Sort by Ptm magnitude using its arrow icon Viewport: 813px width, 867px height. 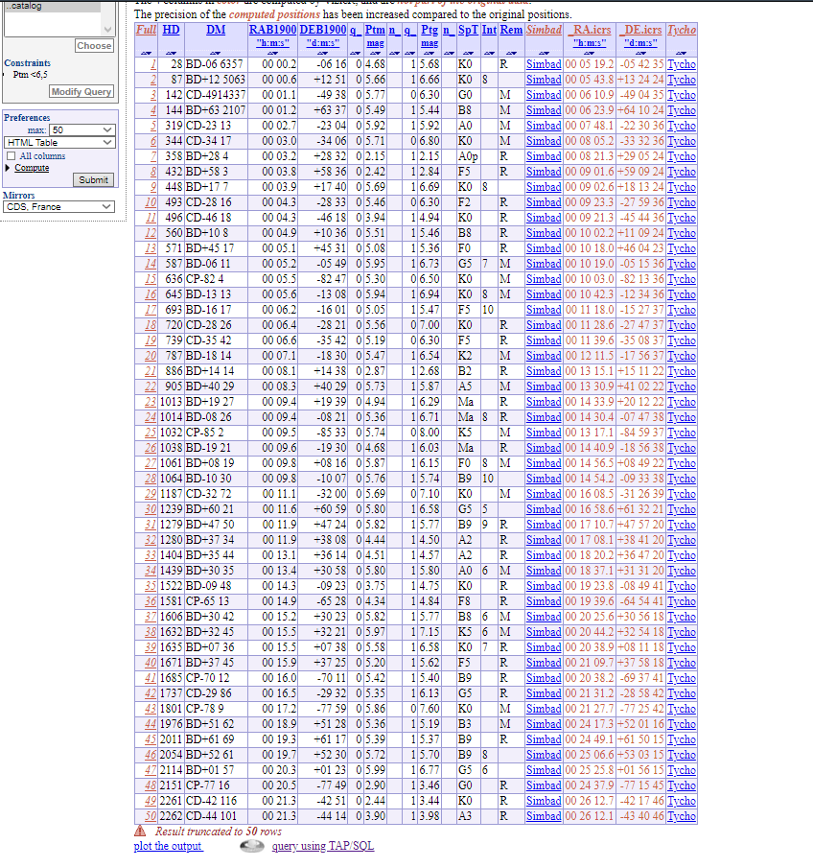click(375, 53)
